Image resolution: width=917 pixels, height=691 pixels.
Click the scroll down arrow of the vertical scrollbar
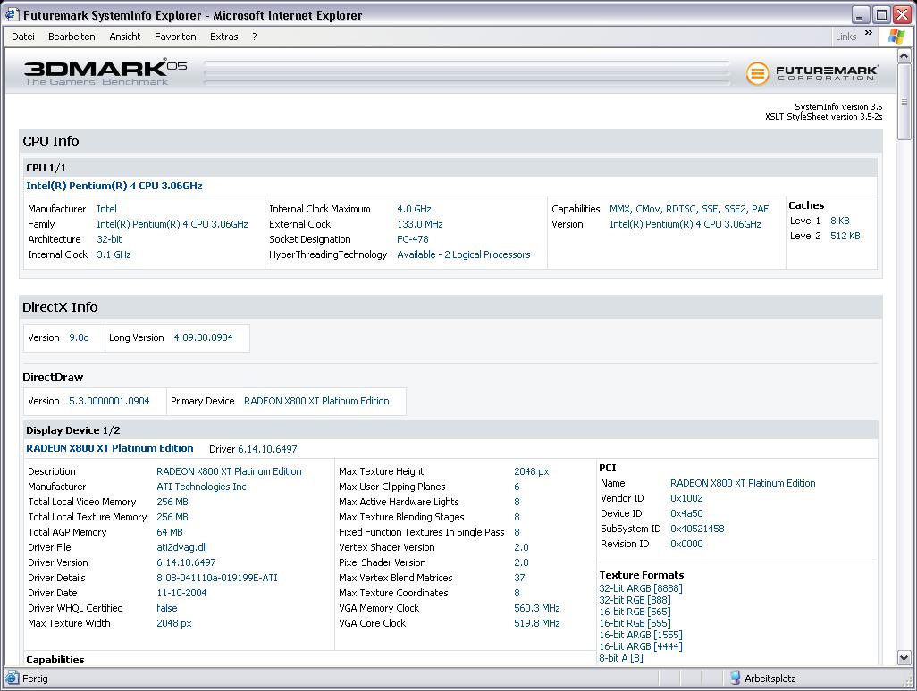coord(904,658)
